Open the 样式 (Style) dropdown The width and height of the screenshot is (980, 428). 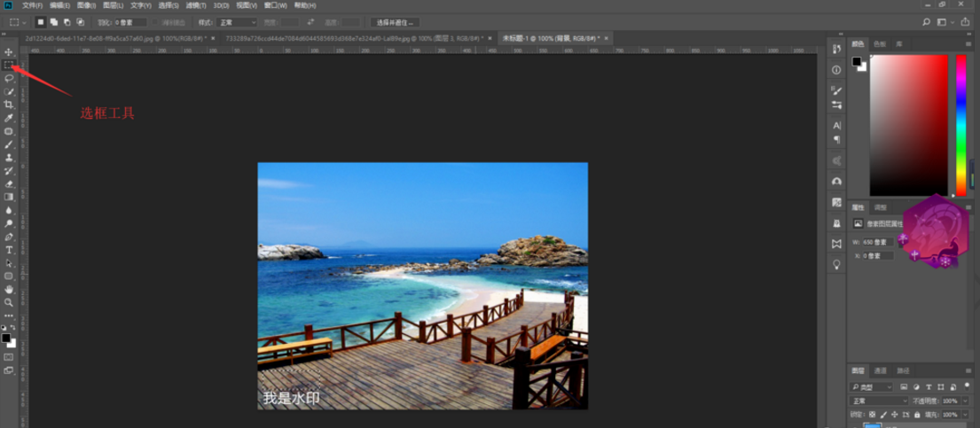(238, 22)
